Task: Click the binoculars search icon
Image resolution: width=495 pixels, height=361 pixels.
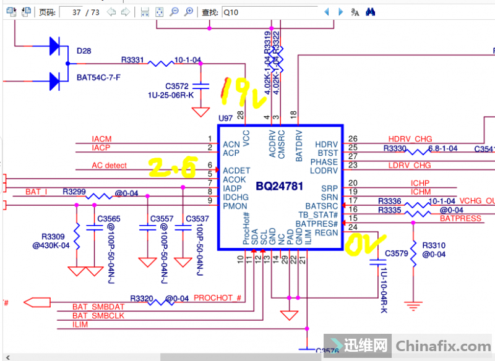Action: [370, 12]
